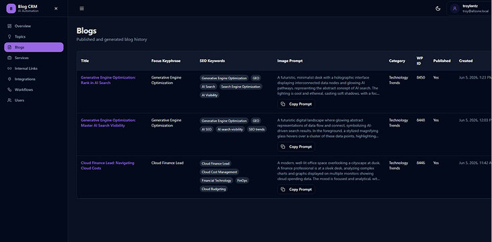Click WP ID 8446 cell

point(421,163)
